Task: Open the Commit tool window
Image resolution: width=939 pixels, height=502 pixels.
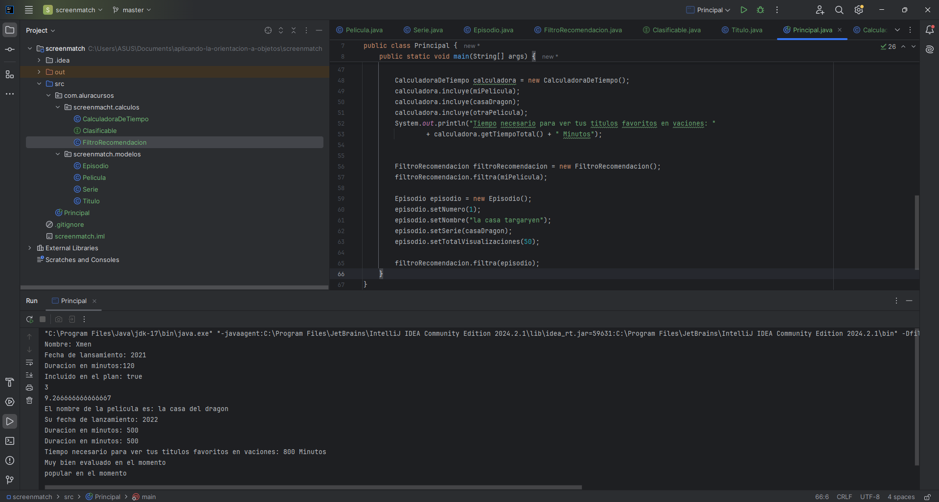Action: 10,49
